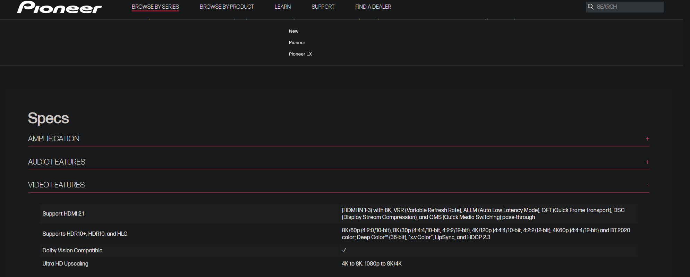This screenshot has width=690, height=277.
Task: Click minus icon for Video Features
Action: pyautogui.click(x=648, y=185)
